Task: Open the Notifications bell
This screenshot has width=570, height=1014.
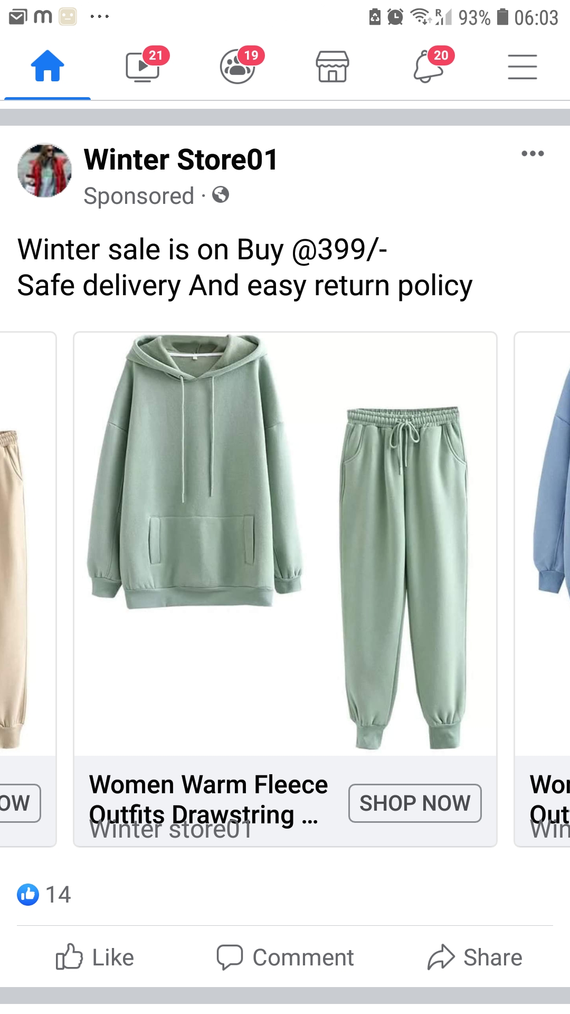Action: pos(429,67)
